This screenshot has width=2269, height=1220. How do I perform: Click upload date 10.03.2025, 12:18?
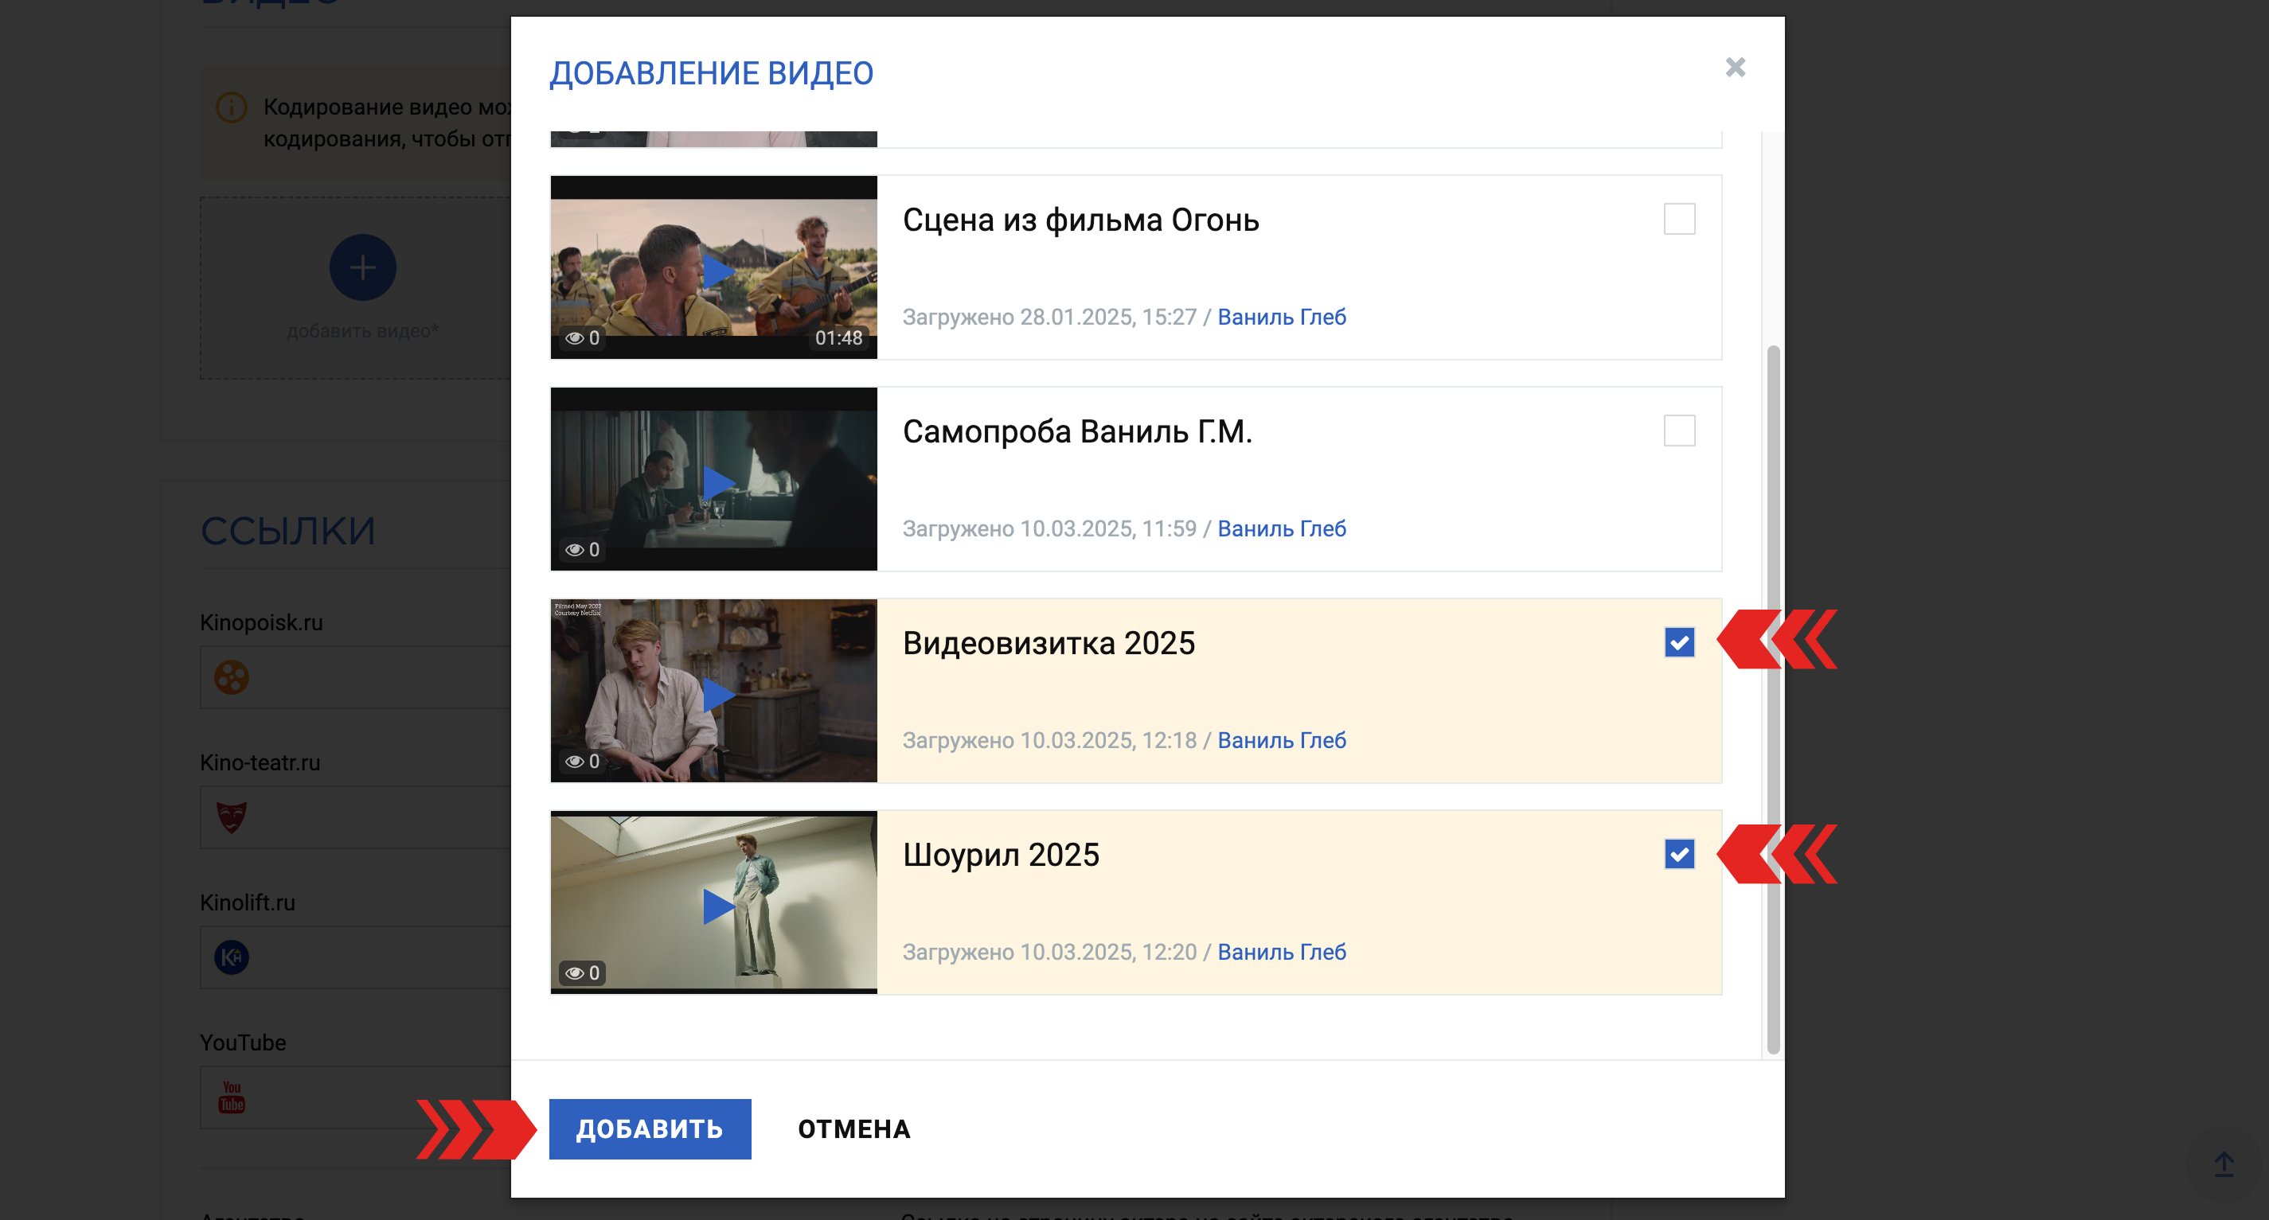click(x=1108, y=740)
